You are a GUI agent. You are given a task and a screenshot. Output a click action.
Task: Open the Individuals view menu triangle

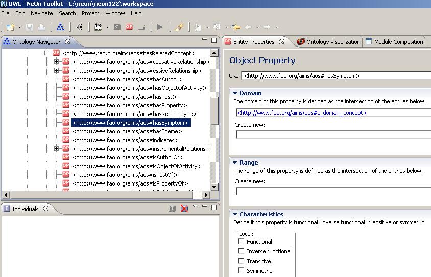point(195,206)
